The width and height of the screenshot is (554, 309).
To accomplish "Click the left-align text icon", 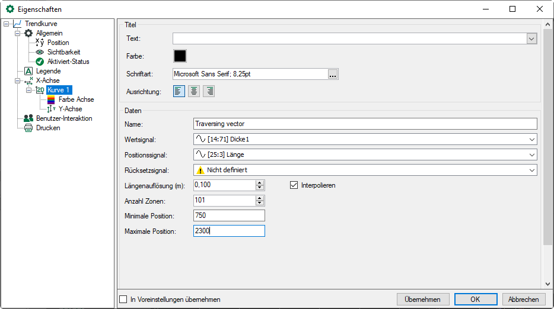I will point(179,91).
